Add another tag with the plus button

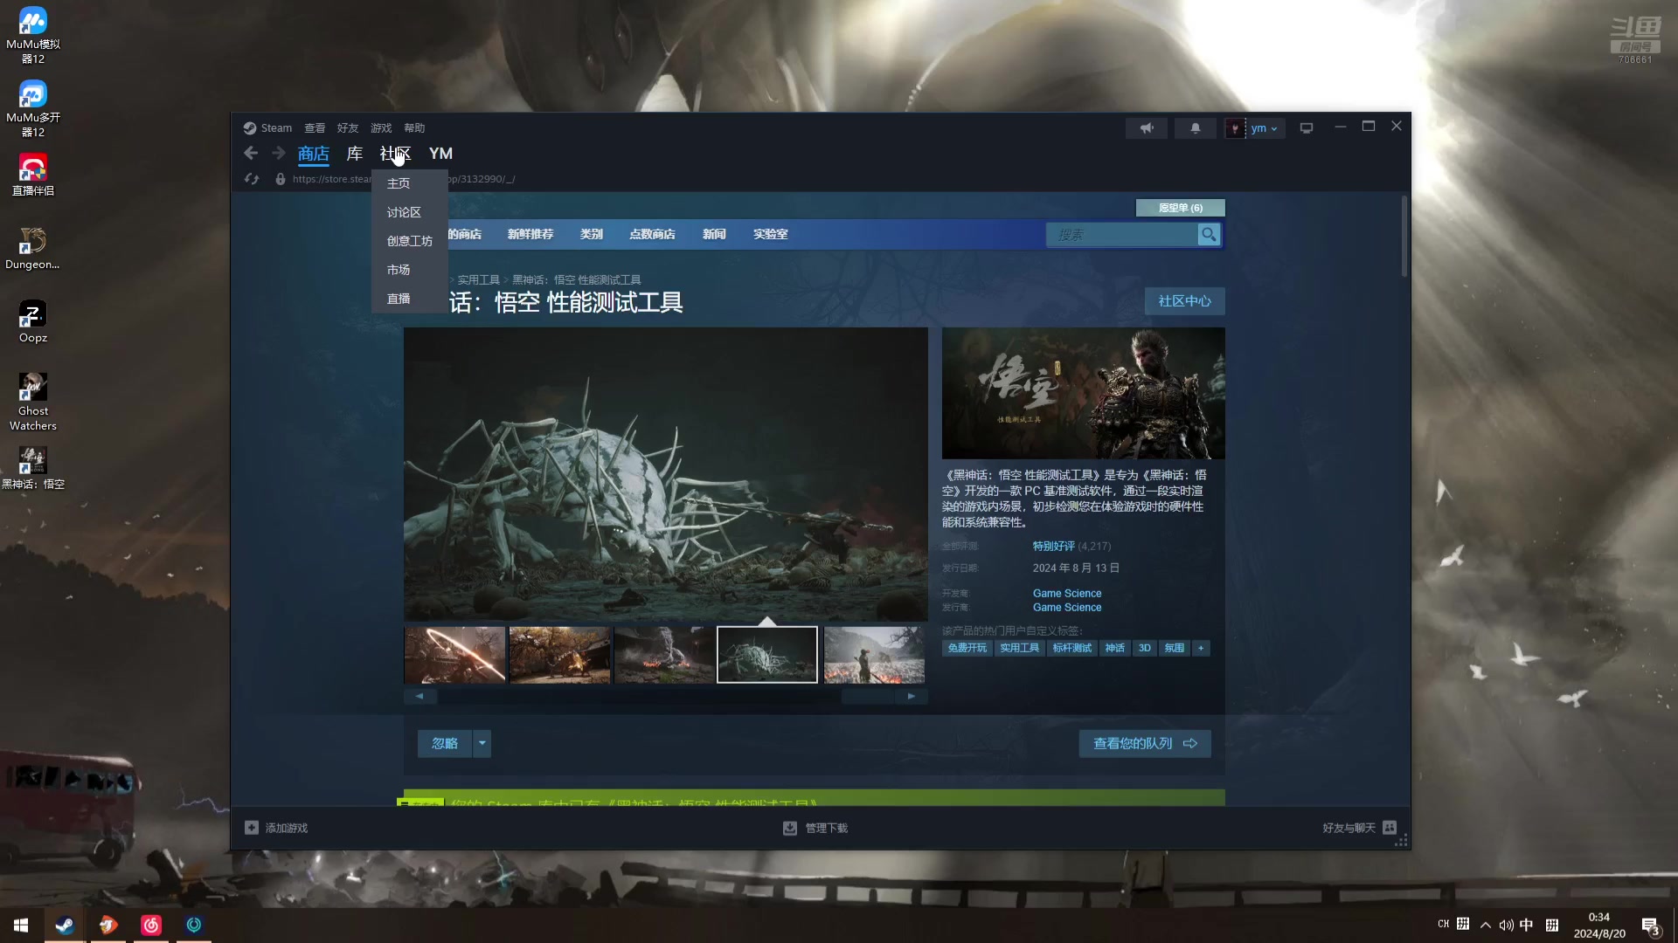[x=1201, y=648]
